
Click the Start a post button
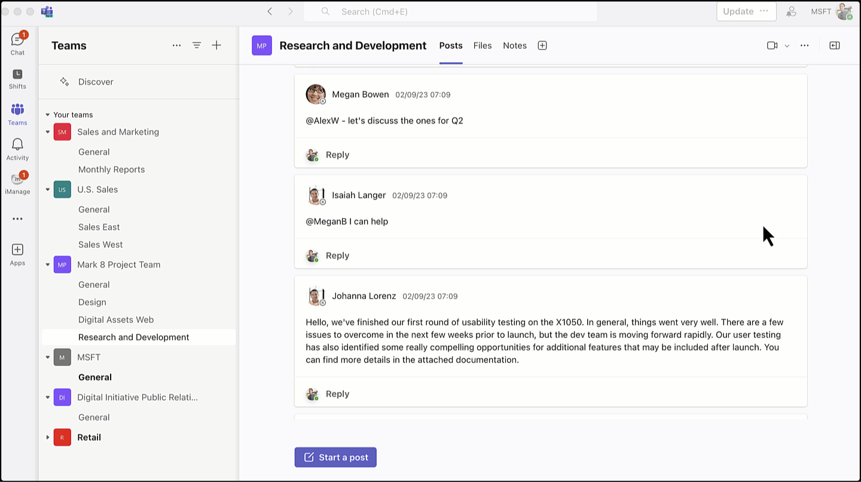335,457
